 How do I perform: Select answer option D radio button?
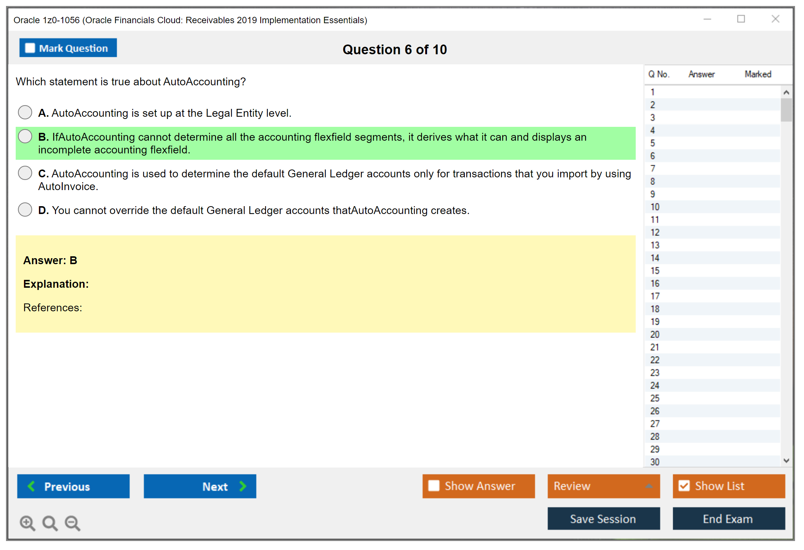(25, 210)
